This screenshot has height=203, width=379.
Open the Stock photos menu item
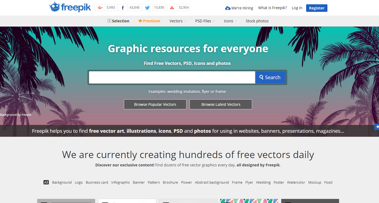pyautogui.click(x=257, y=21)
